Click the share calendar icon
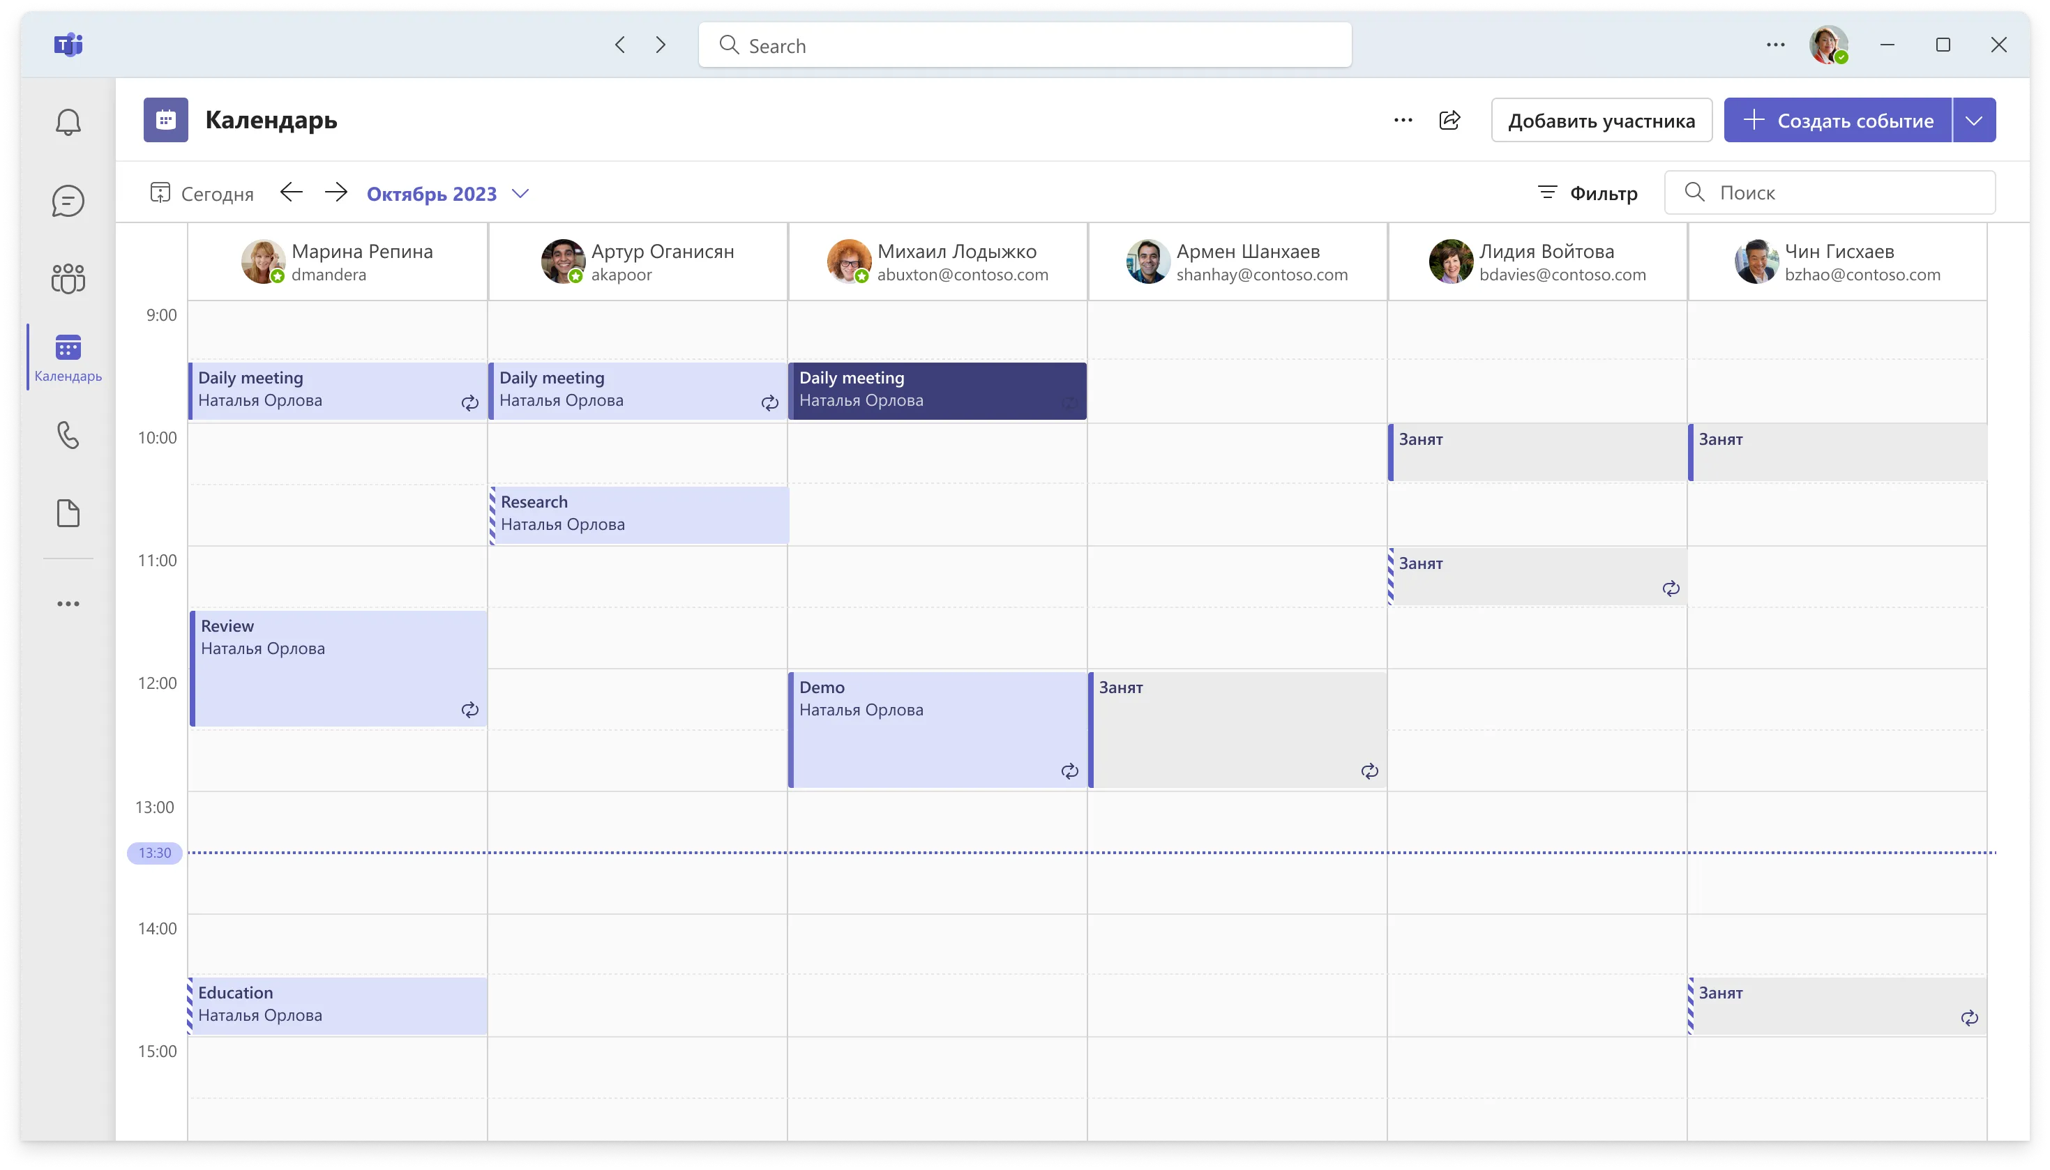 tap(1449, 121)
